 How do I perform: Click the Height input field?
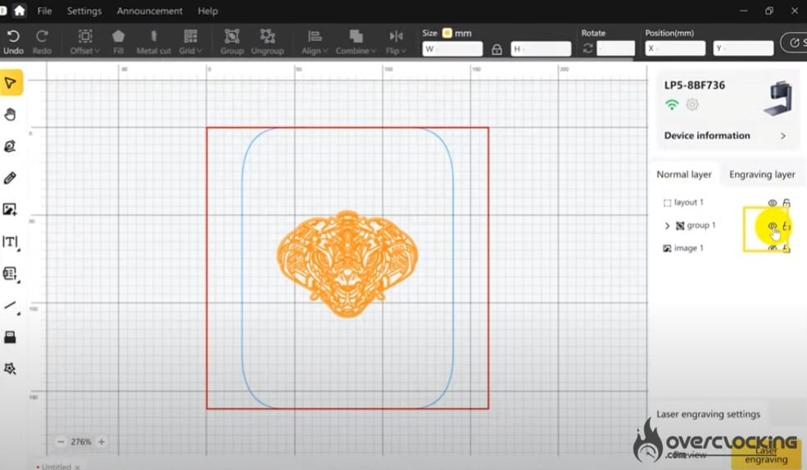point(541,49)
